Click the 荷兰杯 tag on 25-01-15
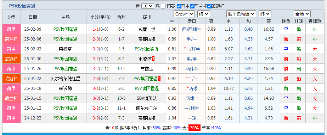 pyautogui.click(x=11, y=98)
